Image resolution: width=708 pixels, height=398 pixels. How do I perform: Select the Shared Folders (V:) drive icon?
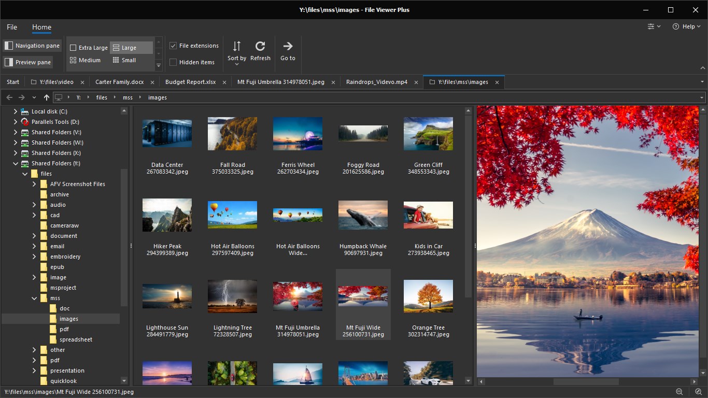tap(25, 132)
